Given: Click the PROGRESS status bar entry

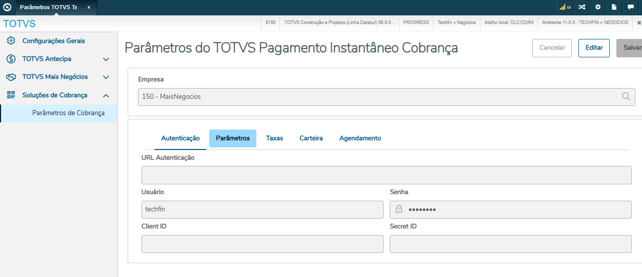Looking at the screenshot, I should 416,23.
